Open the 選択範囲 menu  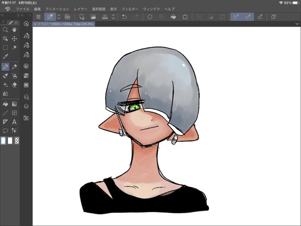(x=99, y=9)
